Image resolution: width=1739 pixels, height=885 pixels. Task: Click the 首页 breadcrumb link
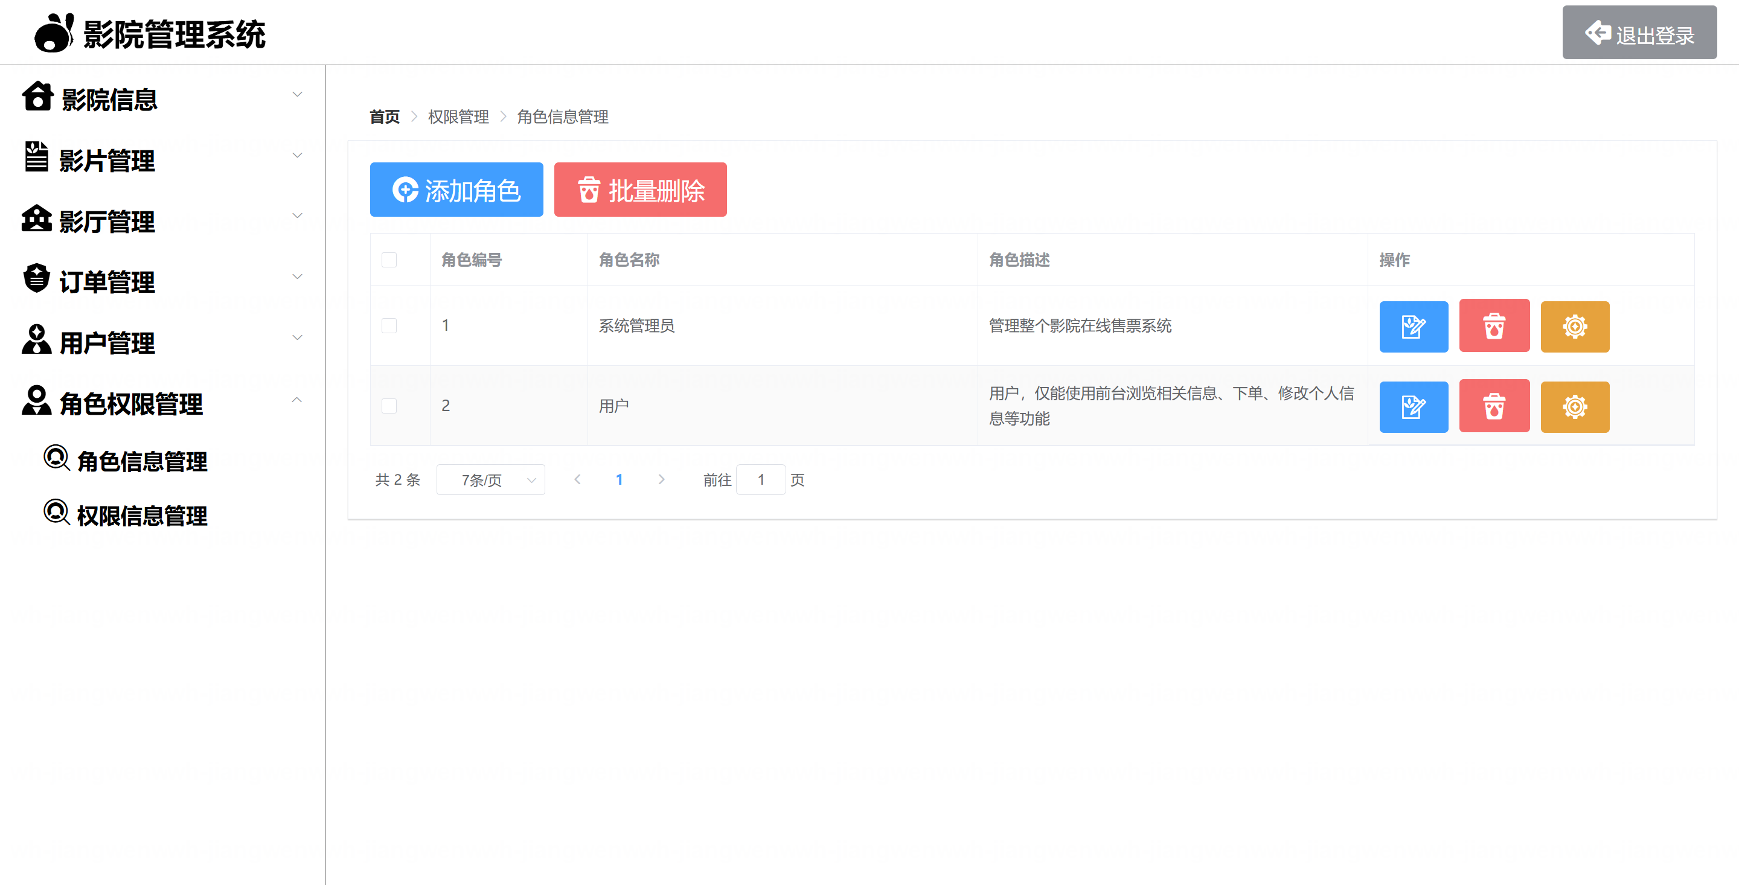pos(384,117)
